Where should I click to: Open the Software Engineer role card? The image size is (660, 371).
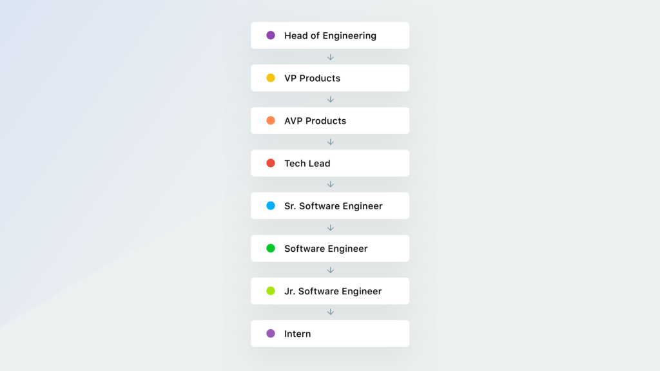[330, 249]
